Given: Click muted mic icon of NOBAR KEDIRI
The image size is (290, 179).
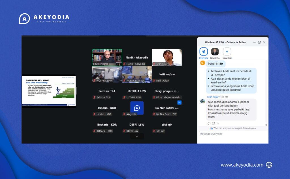Looking at the screenshot, I should point(94,81).
